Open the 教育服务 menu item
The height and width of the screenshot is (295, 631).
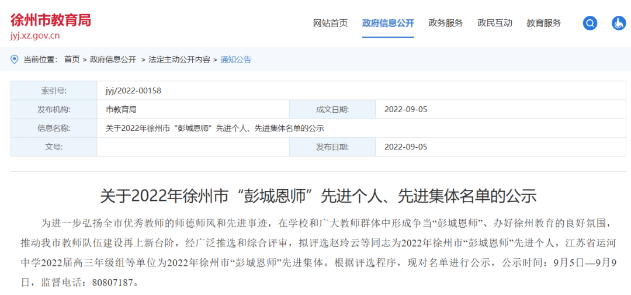coord(544,23)
